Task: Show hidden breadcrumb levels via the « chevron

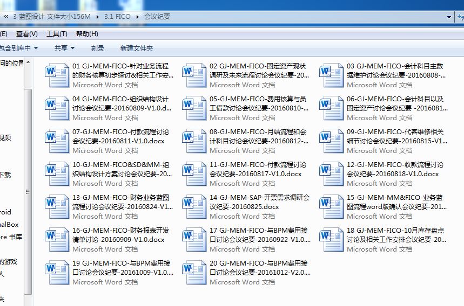Action: click(x=6, y=17)
